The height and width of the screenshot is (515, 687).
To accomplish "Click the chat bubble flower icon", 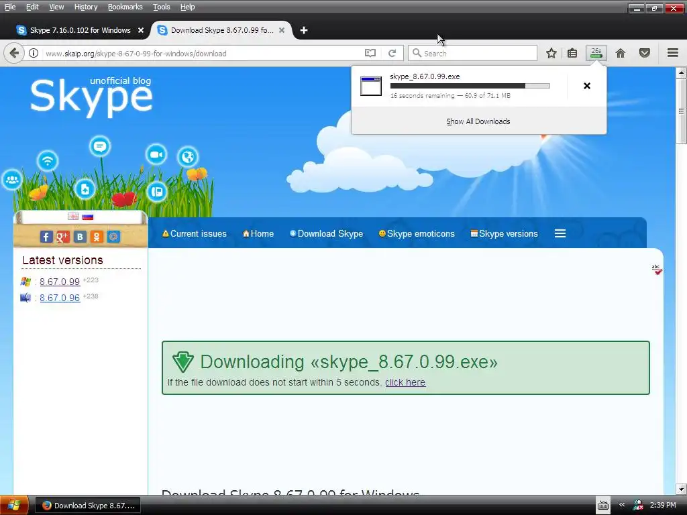I will (100, 146).
